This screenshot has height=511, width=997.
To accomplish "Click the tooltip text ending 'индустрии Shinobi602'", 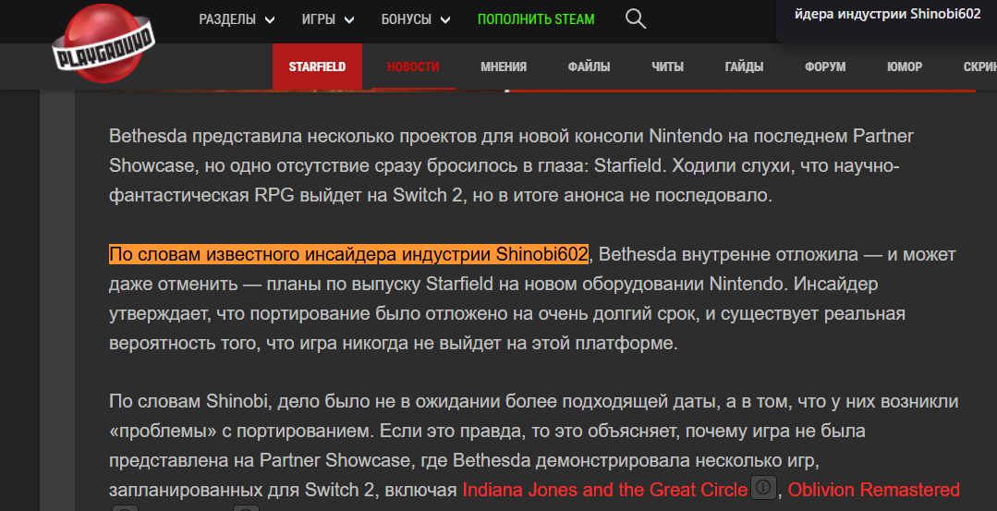I will coord(888,14).
